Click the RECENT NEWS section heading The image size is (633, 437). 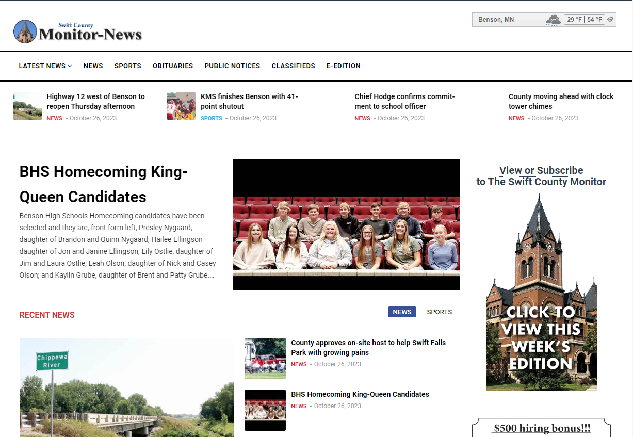coord(47,315)
